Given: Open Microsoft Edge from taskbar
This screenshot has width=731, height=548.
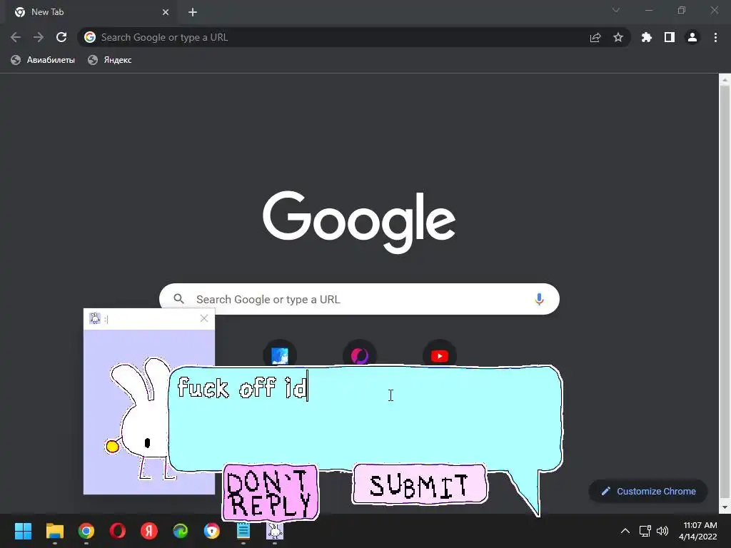Looking at the screenshot, I should pyautogui.click(x=181, y=531).
